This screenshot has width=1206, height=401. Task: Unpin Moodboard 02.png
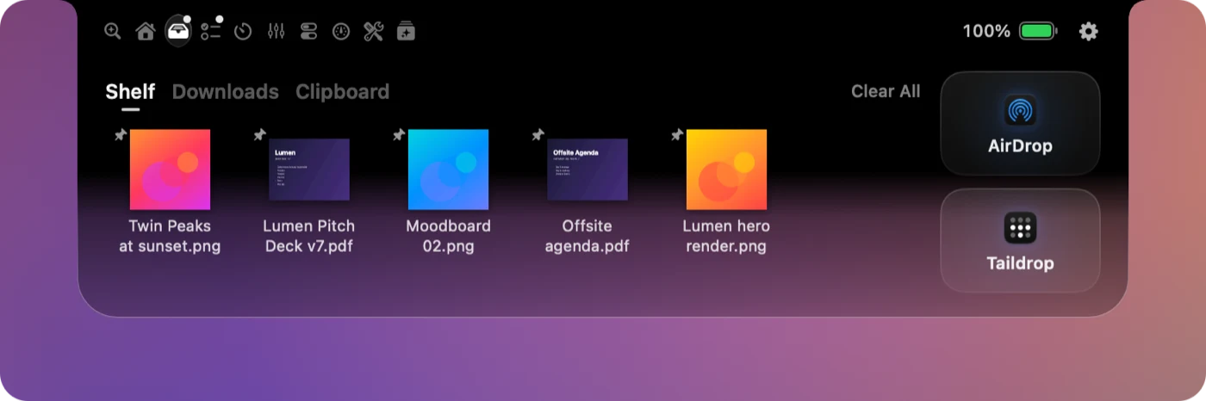click(399, 135)
